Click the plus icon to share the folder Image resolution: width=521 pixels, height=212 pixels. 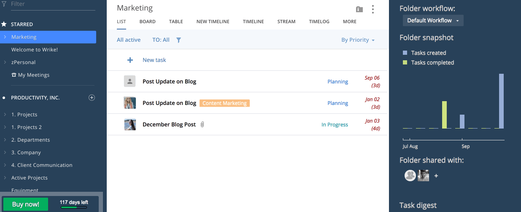[436, 176]
